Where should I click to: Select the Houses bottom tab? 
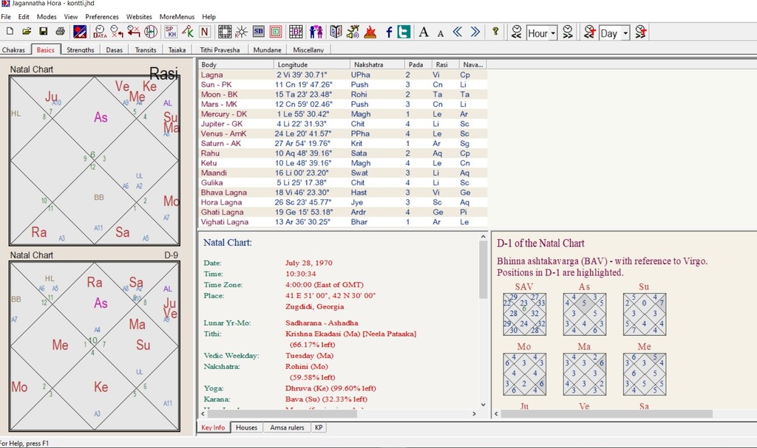click(246, 427)
